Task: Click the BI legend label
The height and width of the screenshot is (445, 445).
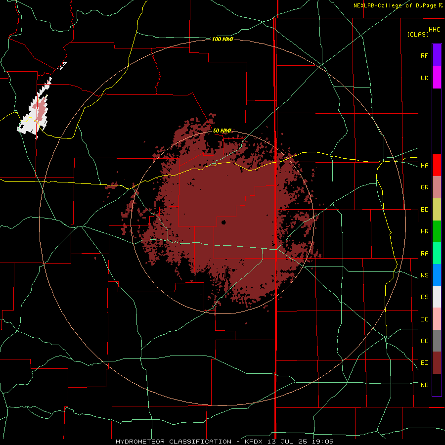Action: [425, 363]
